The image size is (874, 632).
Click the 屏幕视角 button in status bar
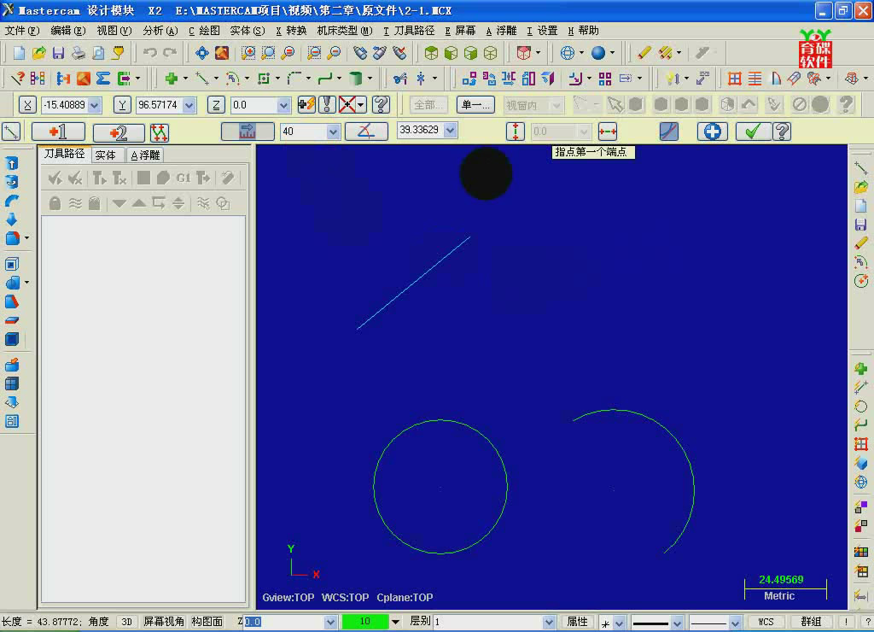click(163, 622)
